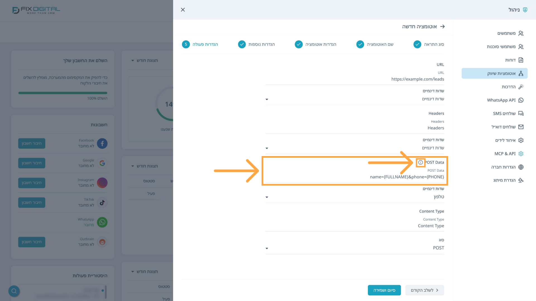This screenshot has height=301, width=536.
Task: Open the טלפון dynamic fields dropdown
Action: click(x=355, y=197)
